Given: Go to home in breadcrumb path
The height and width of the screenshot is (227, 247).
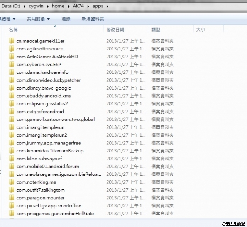Looking at the screenshot, I should tap(58, 6).
